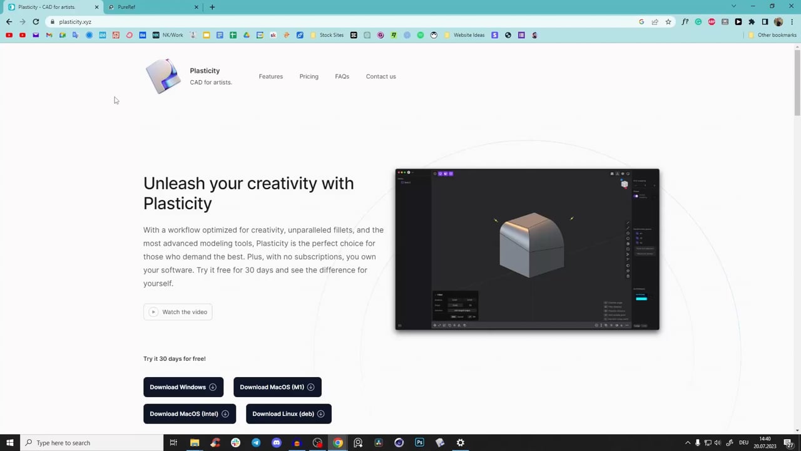Open Telegram from the taskbar
The height and width of the screenshot is (451, 801).
(255, 443)
